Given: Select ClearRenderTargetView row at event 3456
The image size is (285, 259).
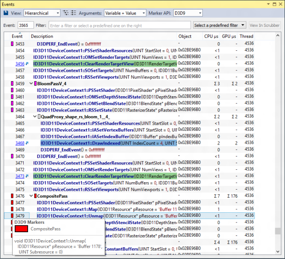Looking at the screenshot, I should (129, 64).
